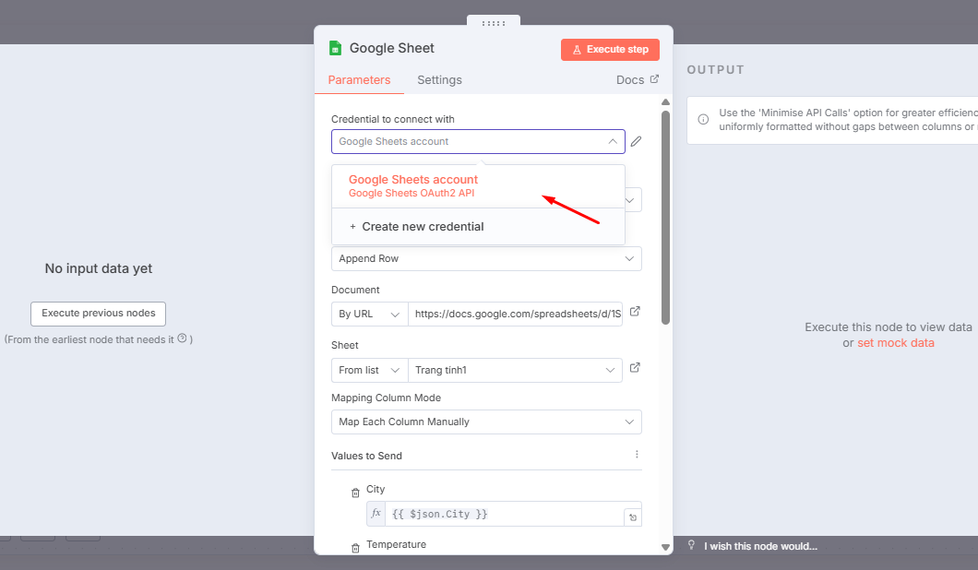
Task: Open the Map Each Column Manually dropdown
Action: point(486,422)
